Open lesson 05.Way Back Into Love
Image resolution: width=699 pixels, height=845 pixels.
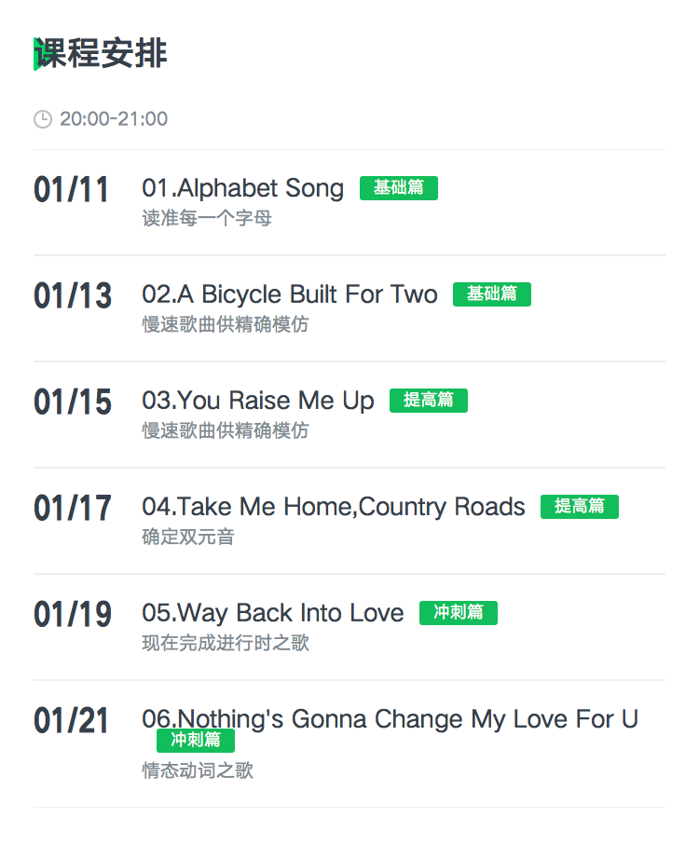pyautogui.click(x=273, y=613)
